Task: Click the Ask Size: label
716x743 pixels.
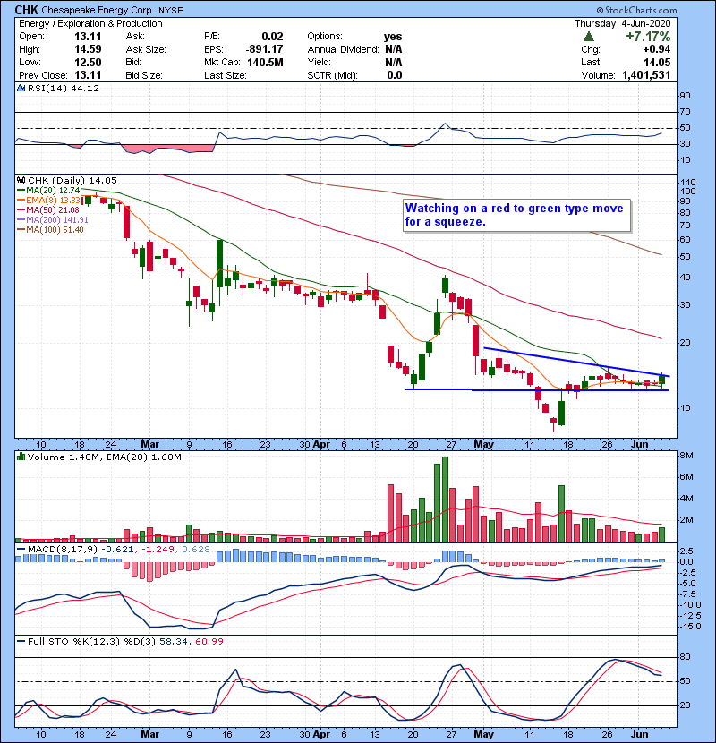Action: click(146, 49)
